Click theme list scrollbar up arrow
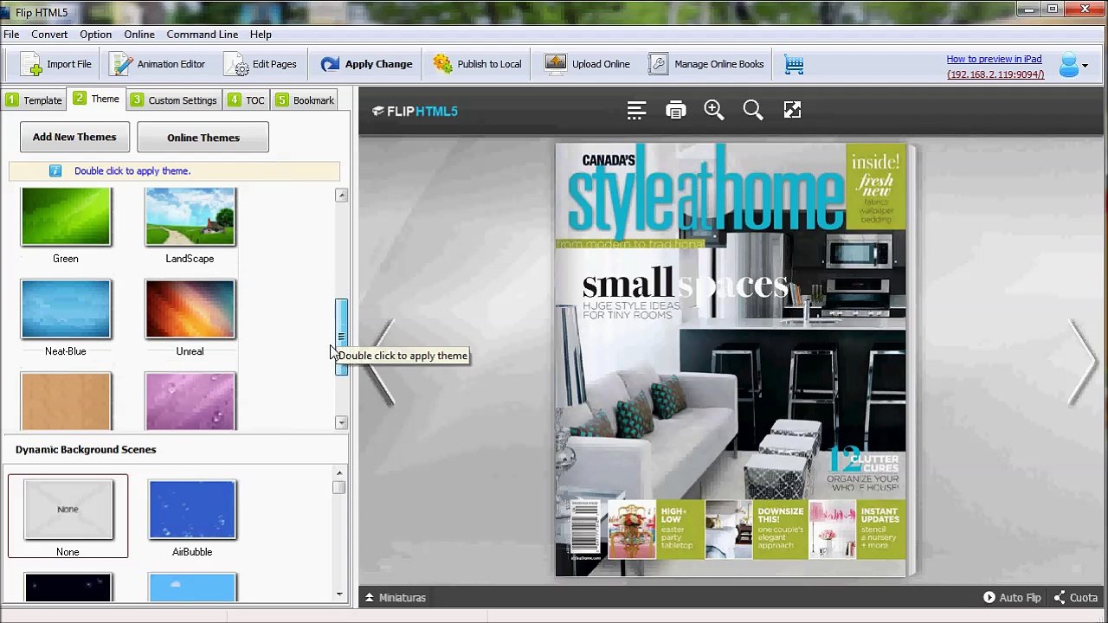 click(x=341, y=196)
